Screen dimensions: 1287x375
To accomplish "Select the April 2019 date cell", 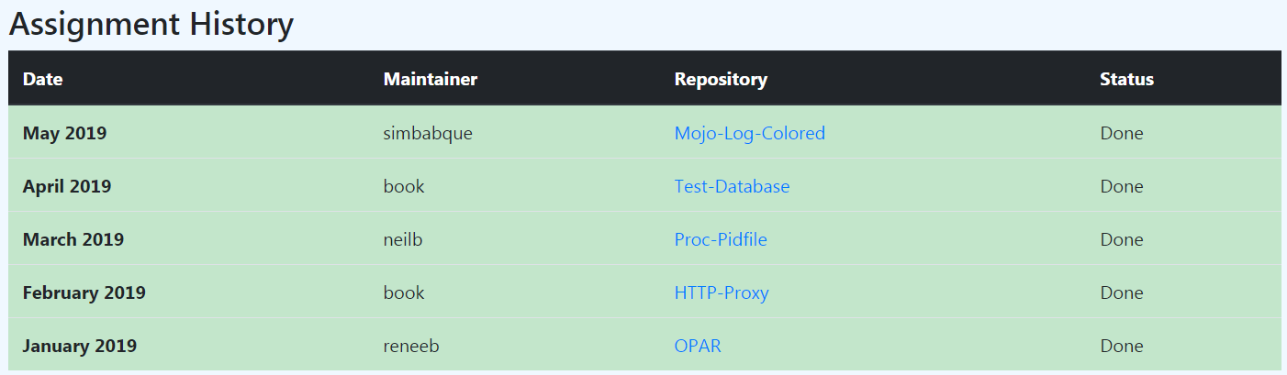I will coord(67,186).
